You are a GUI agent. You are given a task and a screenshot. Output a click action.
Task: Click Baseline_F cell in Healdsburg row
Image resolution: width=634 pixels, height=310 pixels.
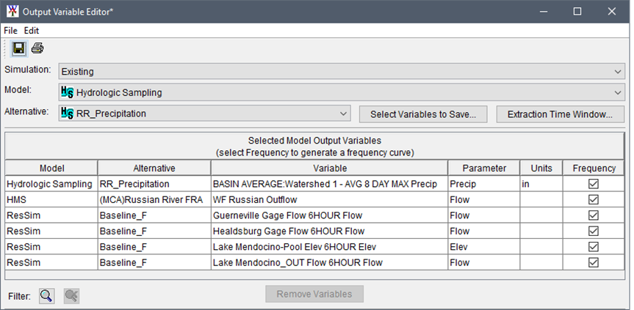pyautogui.click(x=154, y=231)
